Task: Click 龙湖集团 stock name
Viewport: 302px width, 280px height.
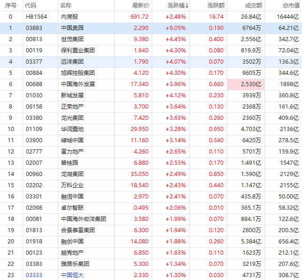Action: 72,174
